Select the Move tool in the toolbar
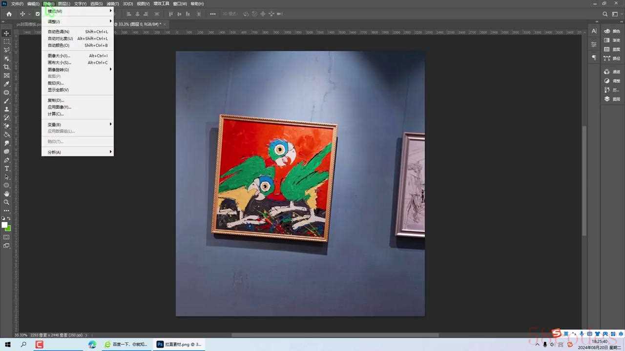Image resolution: width=625 pixels, height=351 pixels. [x=6, y=33]
